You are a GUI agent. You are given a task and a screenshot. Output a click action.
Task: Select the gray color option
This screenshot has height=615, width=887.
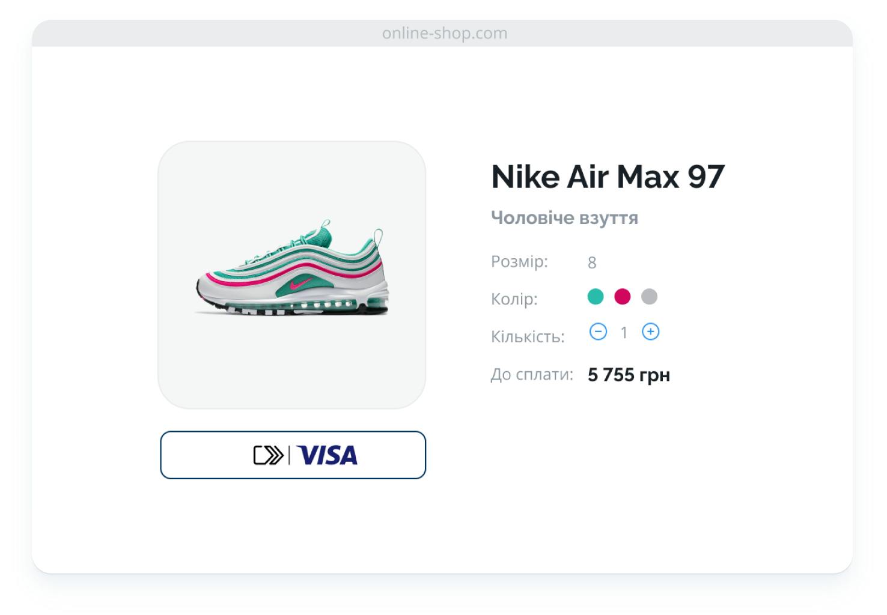(x=650, y=297)
